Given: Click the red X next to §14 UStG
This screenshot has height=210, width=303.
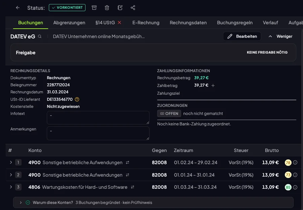Looking at the screenshot, I should pos(120,23).
